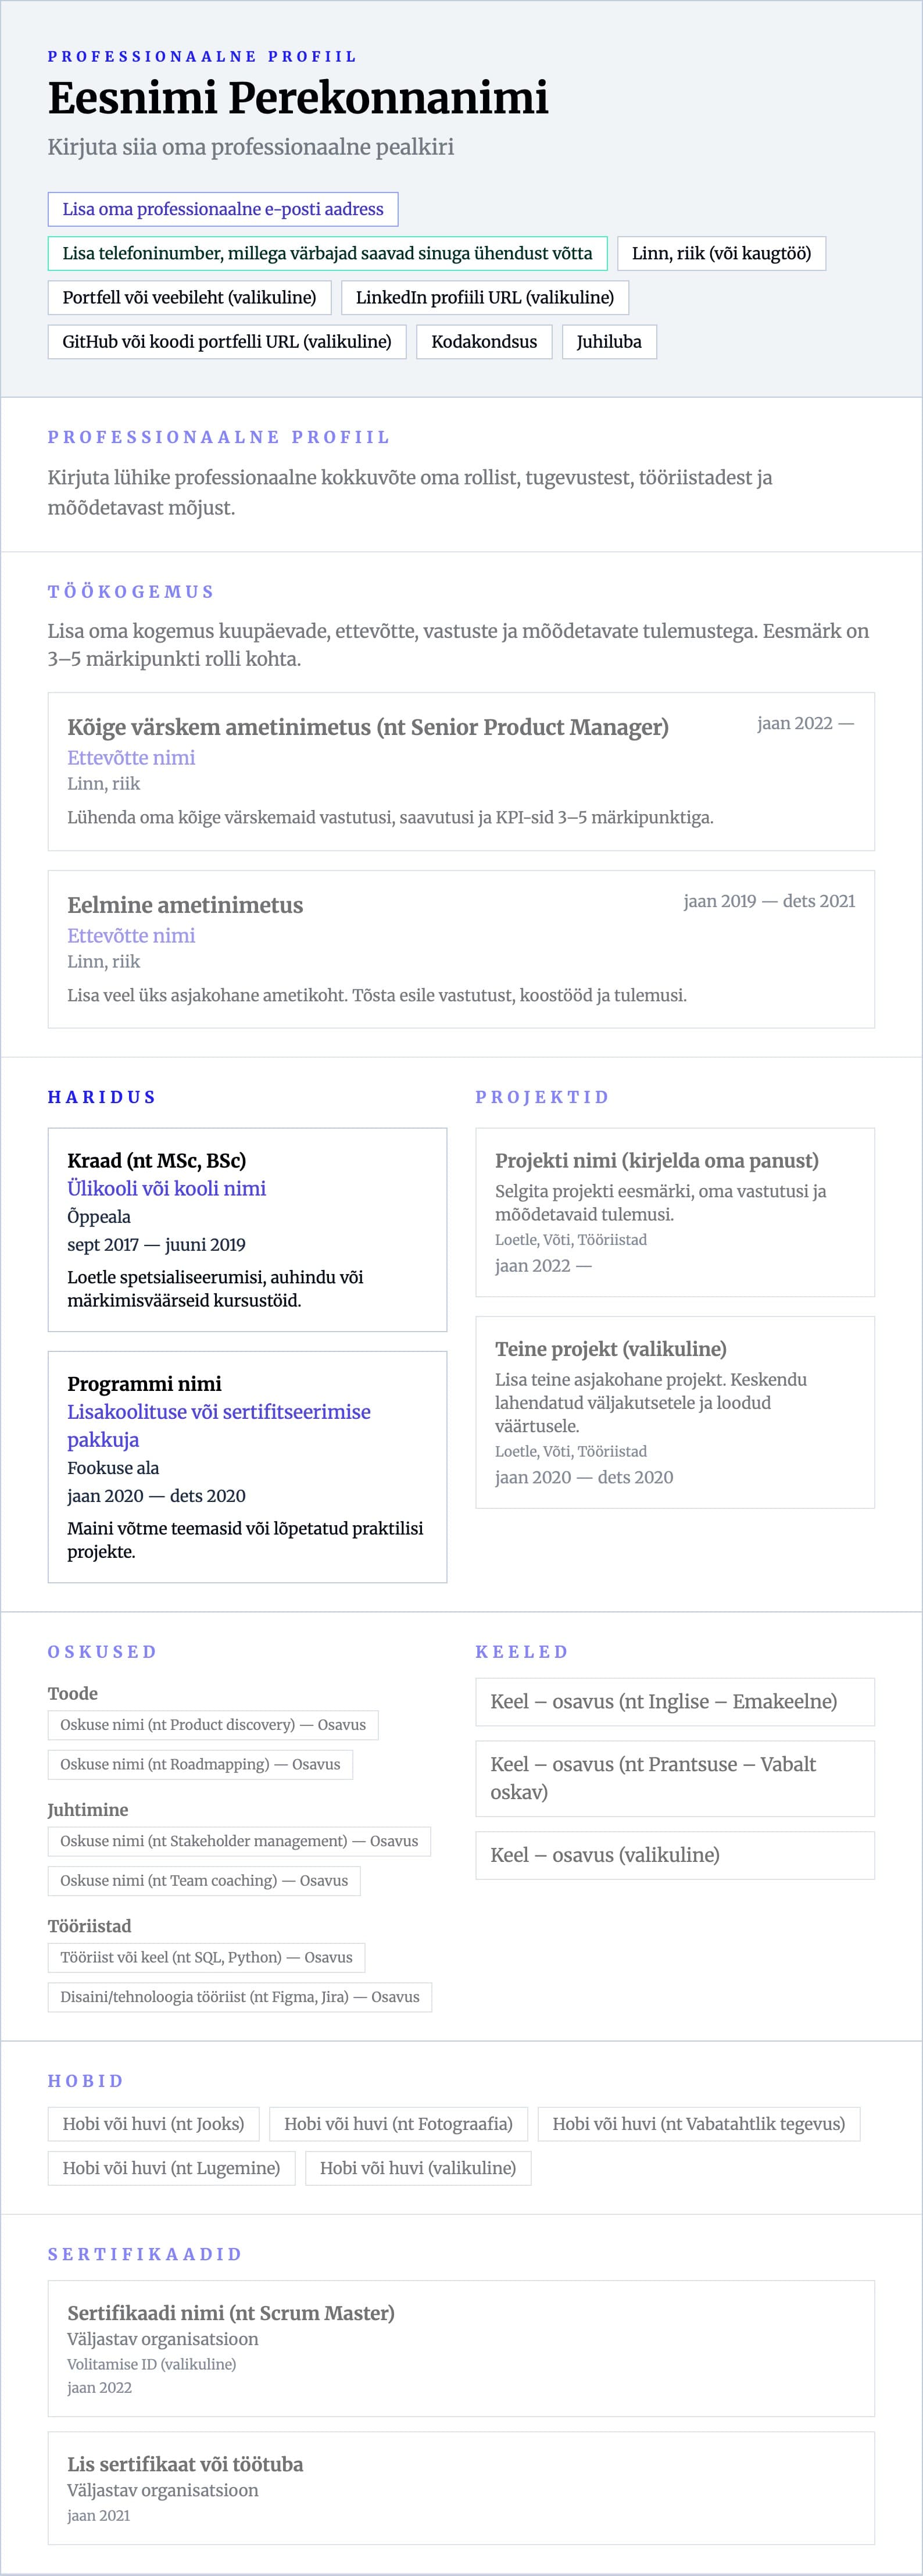Edit the professional summary paragraph
The height and width of the screenshot is (2576, 923).
pos(410,492)
